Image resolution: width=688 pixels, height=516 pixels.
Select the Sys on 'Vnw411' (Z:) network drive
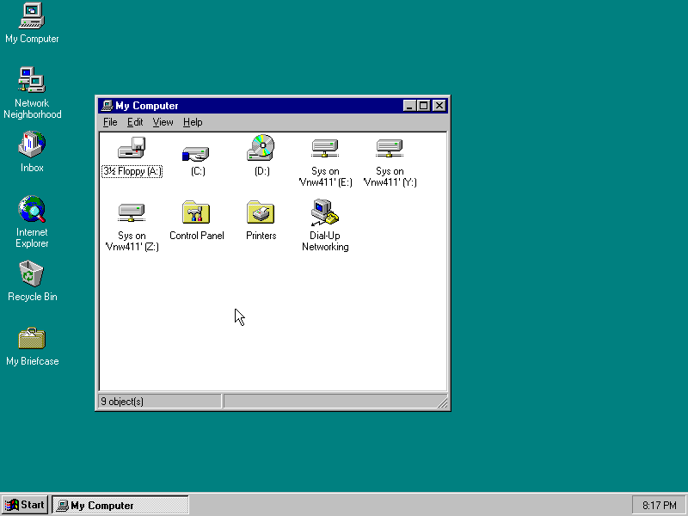pos(132,212)
